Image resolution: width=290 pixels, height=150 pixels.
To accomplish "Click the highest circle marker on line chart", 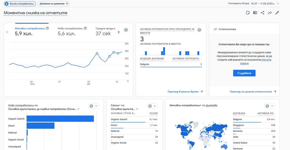I will 114,52.
